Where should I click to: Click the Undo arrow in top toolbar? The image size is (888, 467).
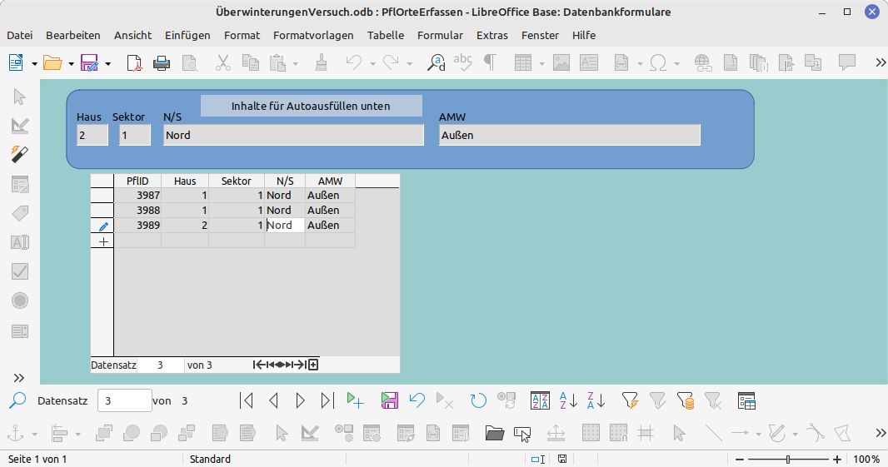[354, 62]
